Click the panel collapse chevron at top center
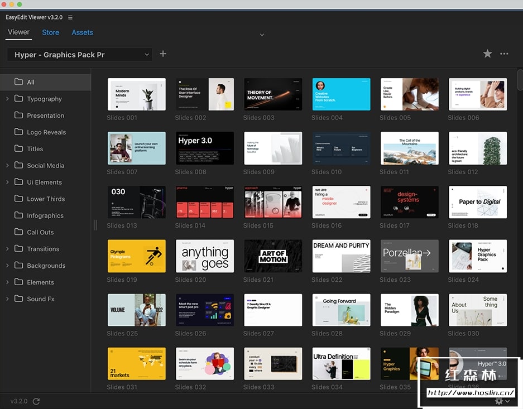Image resolution: width=523 pixels, height=409 pixels. pyautogui.click(x=262, y=35)
